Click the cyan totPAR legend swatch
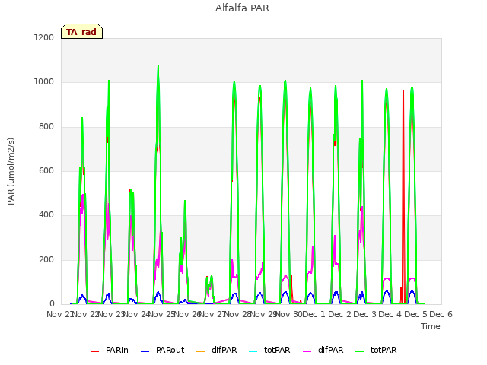 (253, 351)
